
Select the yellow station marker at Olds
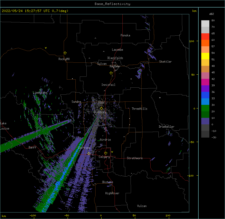[101, 108]
